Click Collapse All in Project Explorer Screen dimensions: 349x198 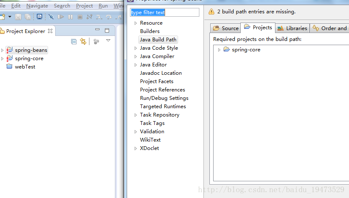[x=74, y=41]
